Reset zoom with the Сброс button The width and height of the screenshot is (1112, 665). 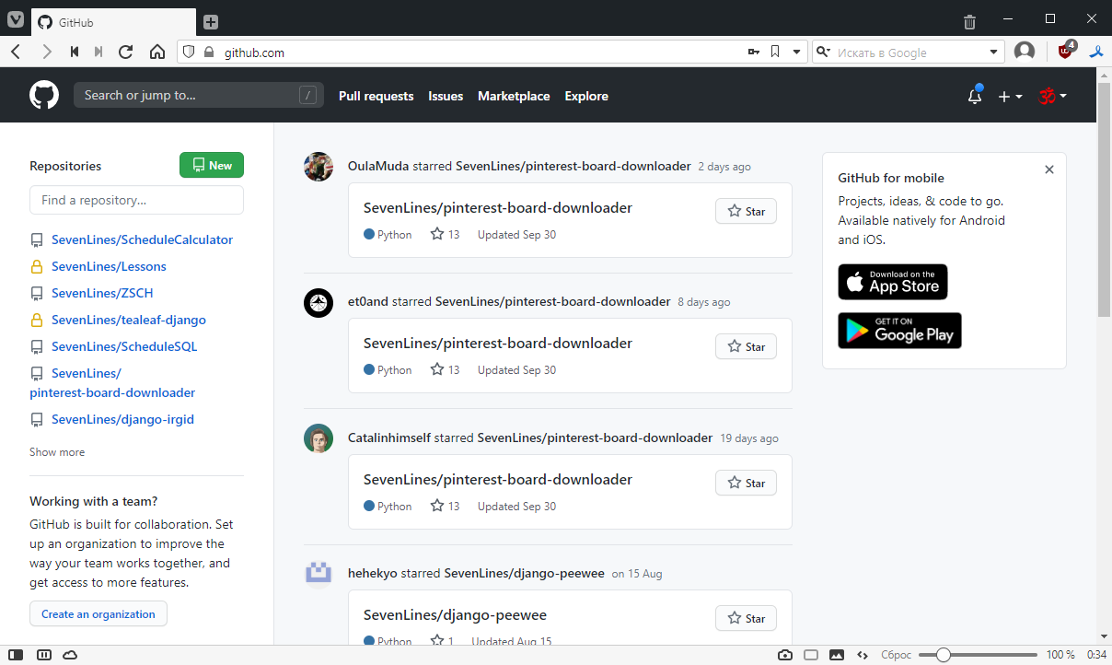(896, 655)
